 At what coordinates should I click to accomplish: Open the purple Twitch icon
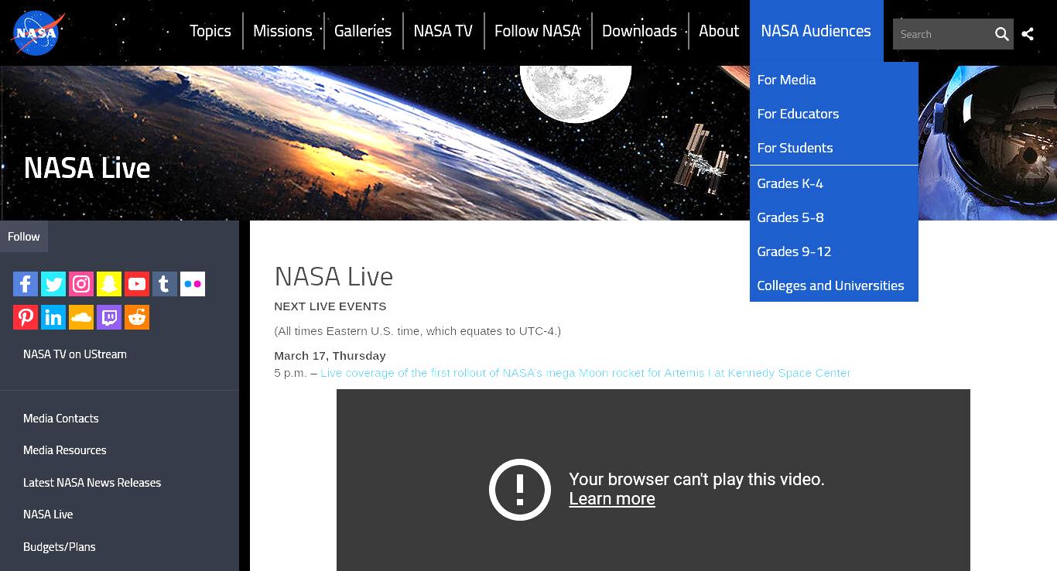(109, 317)
